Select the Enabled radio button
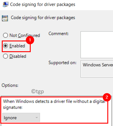Image resolution: width=113 pixels, height=126 pixels. tap(5, 46)
